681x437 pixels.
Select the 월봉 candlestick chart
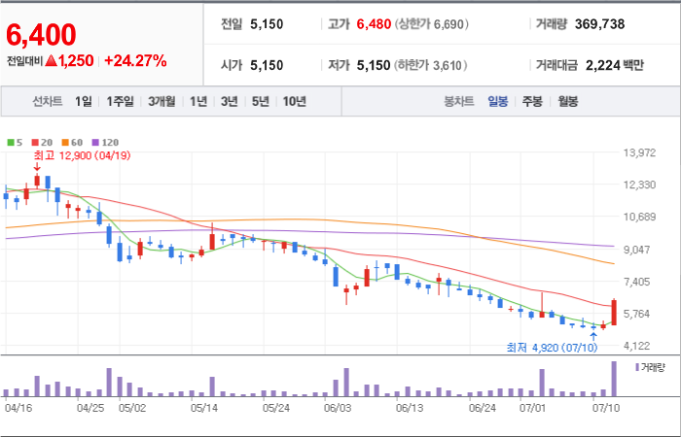pyautogui.click(x=568, y=102)
